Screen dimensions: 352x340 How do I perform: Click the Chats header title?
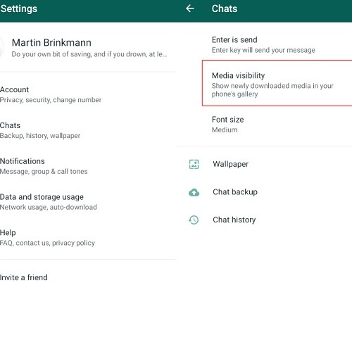[x=225, y=8]
